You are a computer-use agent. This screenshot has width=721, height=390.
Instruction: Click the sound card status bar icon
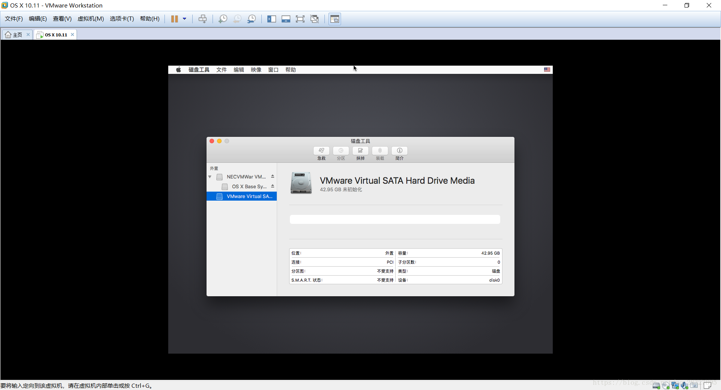click(x=685, y=385)
